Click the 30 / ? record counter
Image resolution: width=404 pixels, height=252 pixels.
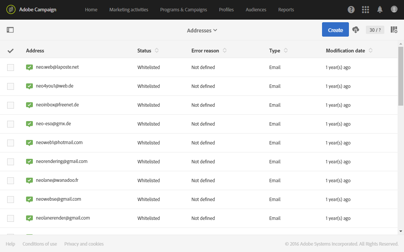point(375,30)
